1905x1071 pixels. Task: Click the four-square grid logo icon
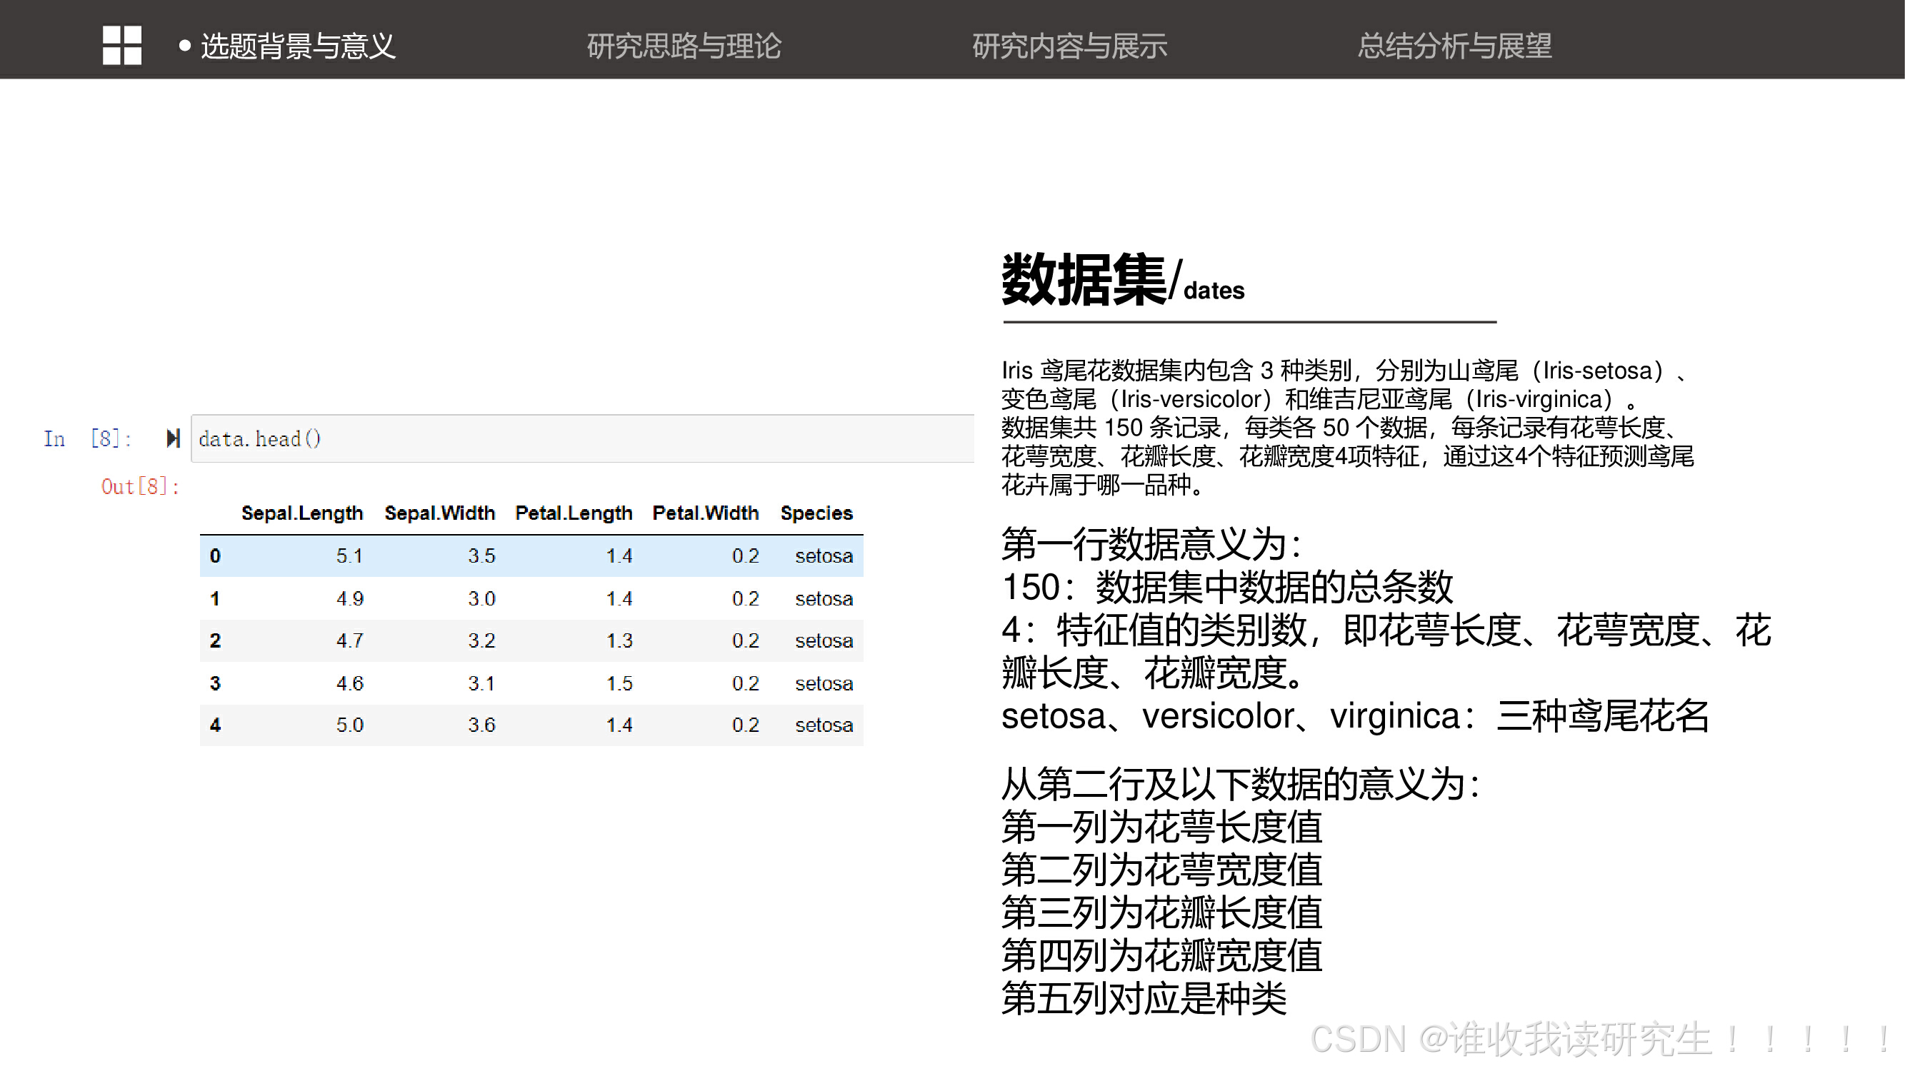pyautogui.click(x=122, y=45)
